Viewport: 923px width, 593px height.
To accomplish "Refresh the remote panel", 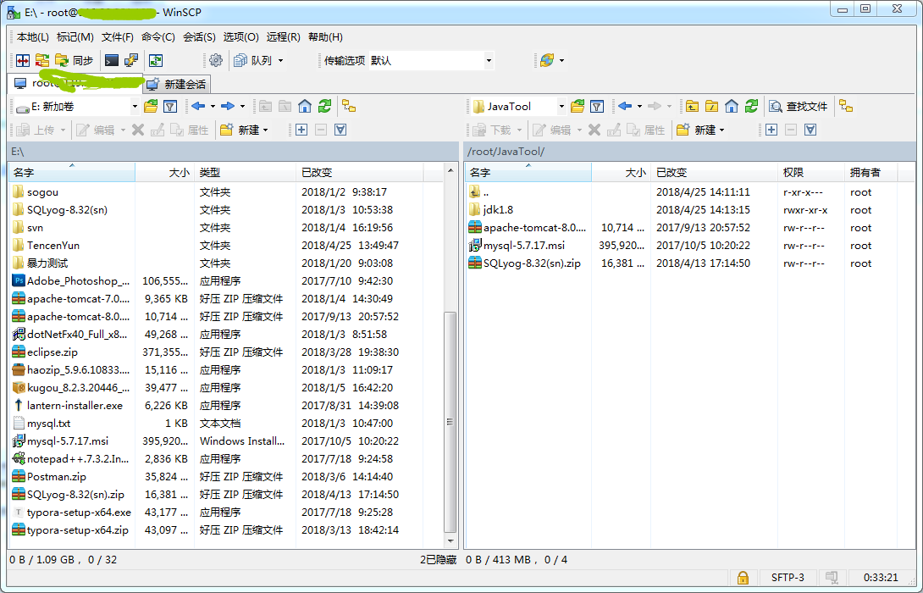I will point(751,107).
